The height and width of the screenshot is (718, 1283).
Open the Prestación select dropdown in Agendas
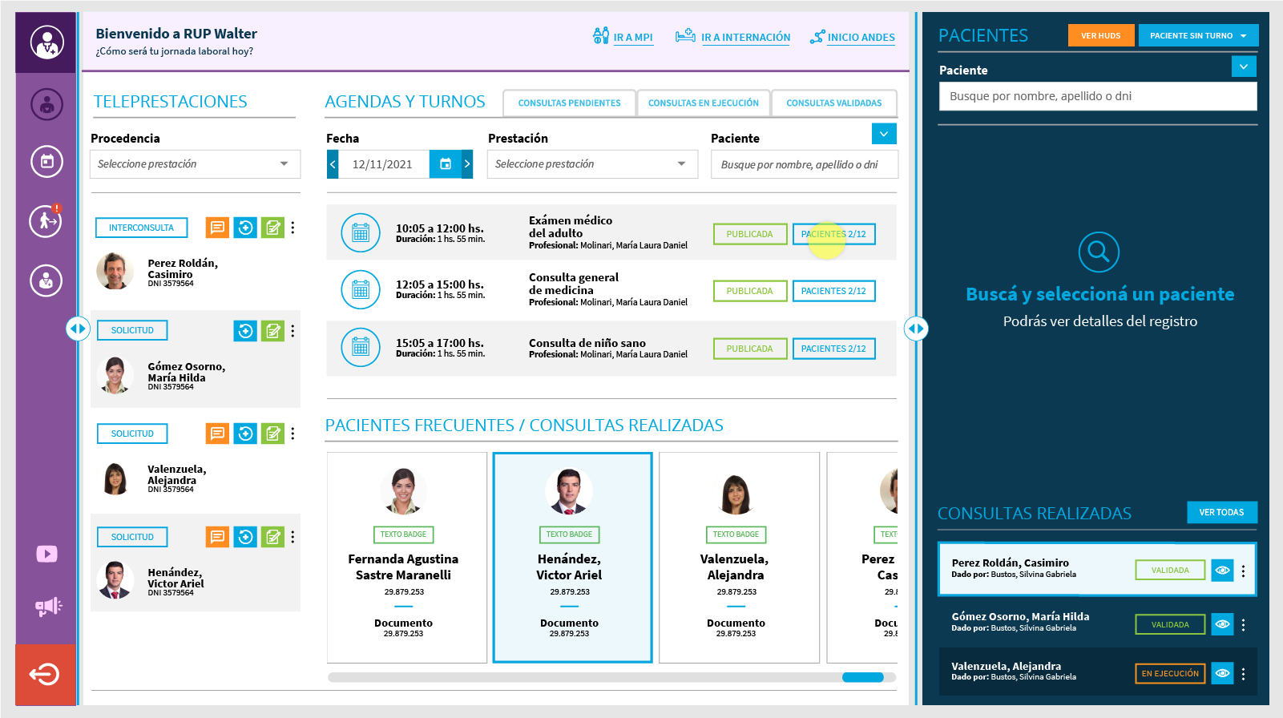(x=592, y=164)
